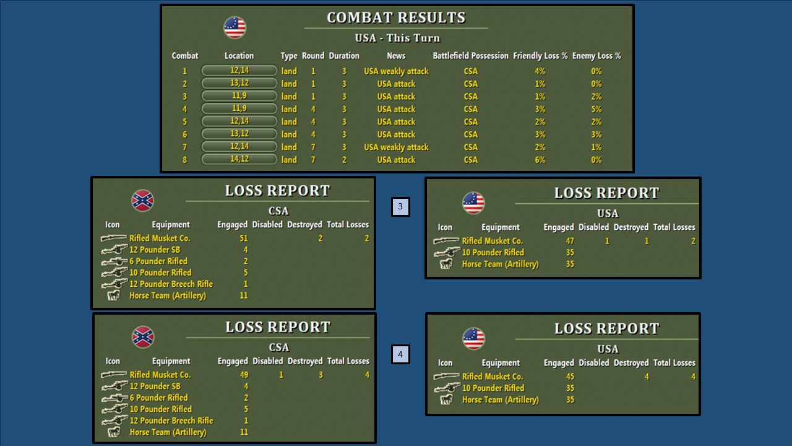Open location 12,14 for combat 7
Image resolution: width=792 pixels, height=446 pixels.
click(x=239, y=147)
